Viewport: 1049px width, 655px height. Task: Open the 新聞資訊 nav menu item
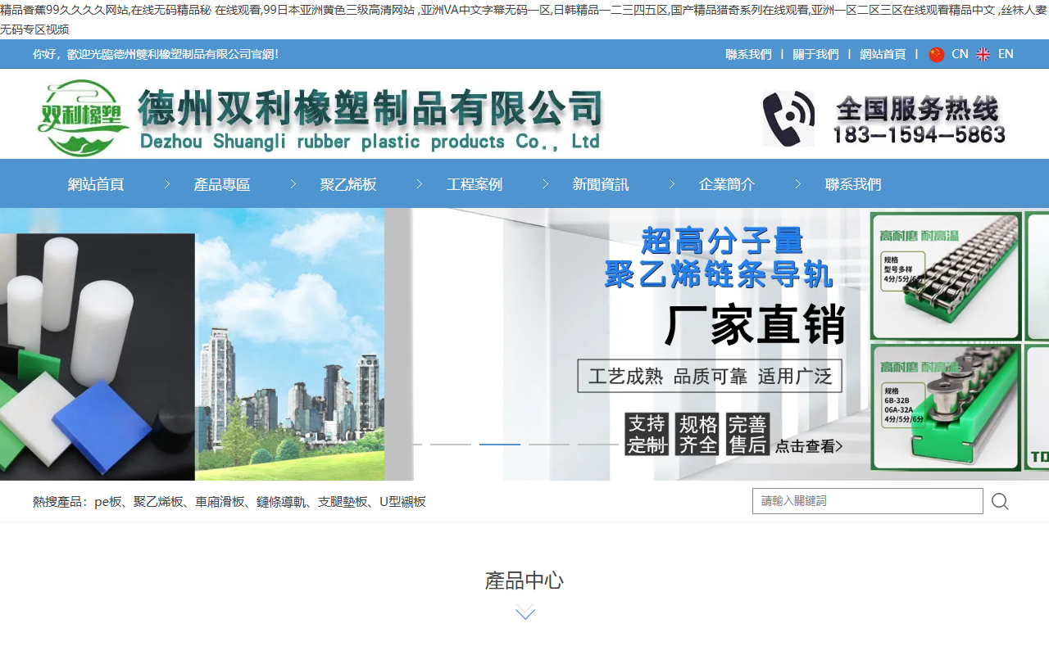(601, 184)
